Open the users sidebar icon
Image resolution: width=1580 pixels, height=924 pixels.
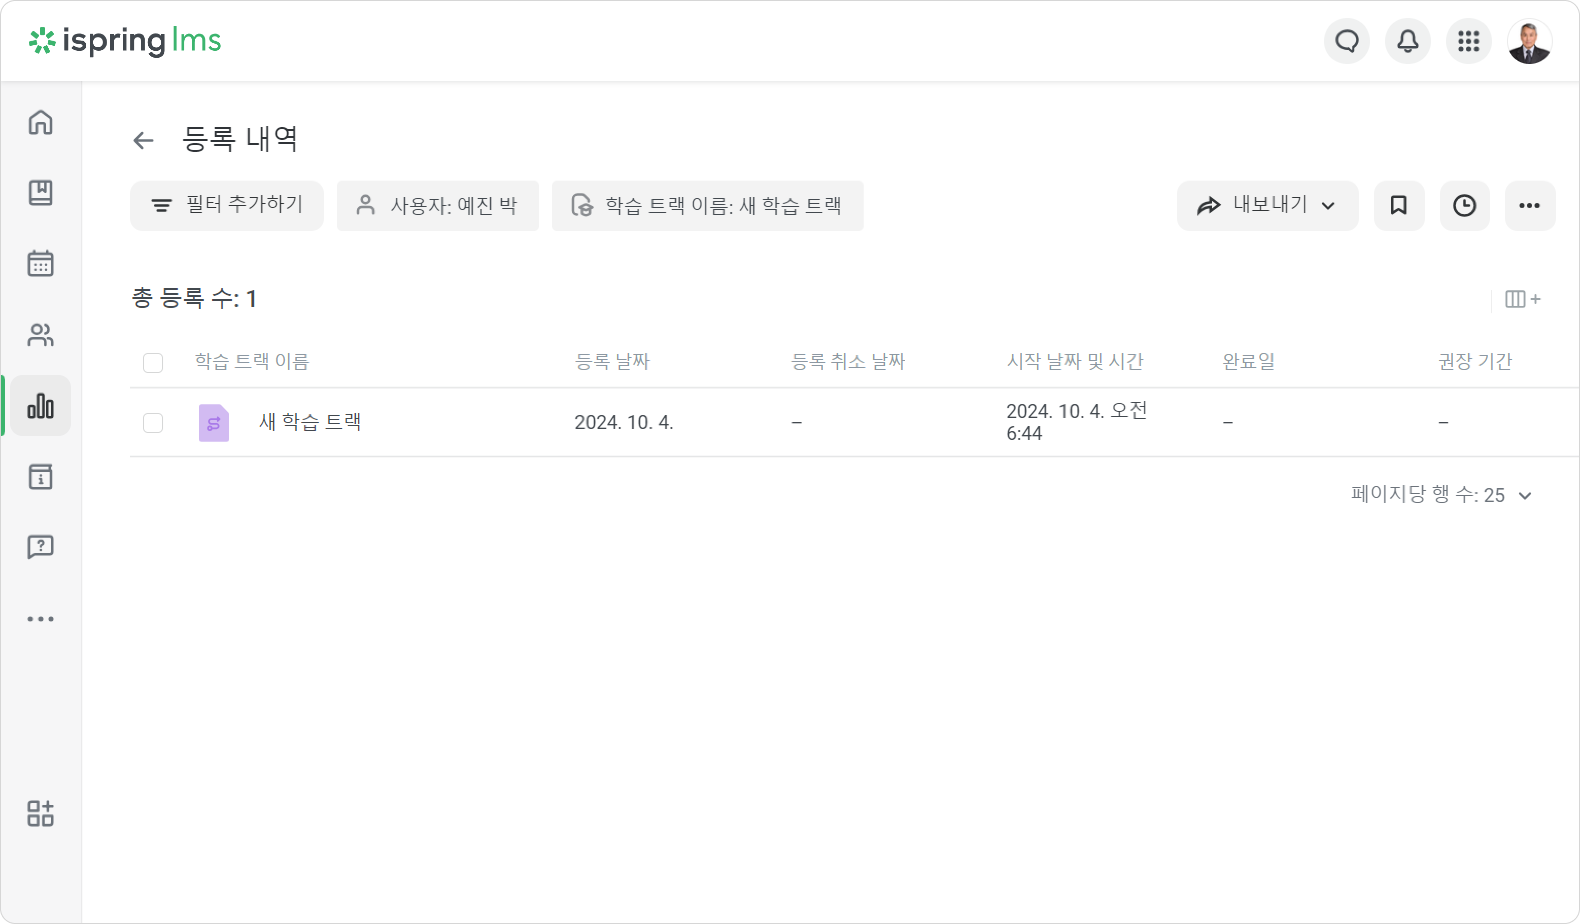[x=41, y=335]
